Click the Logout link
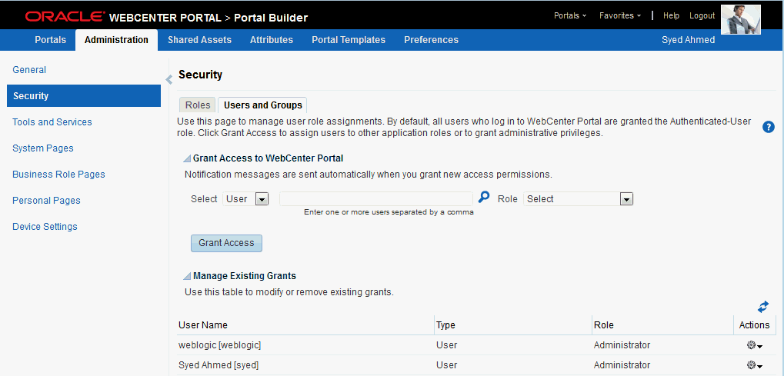784x376 pixels. (x=702, y=15)
